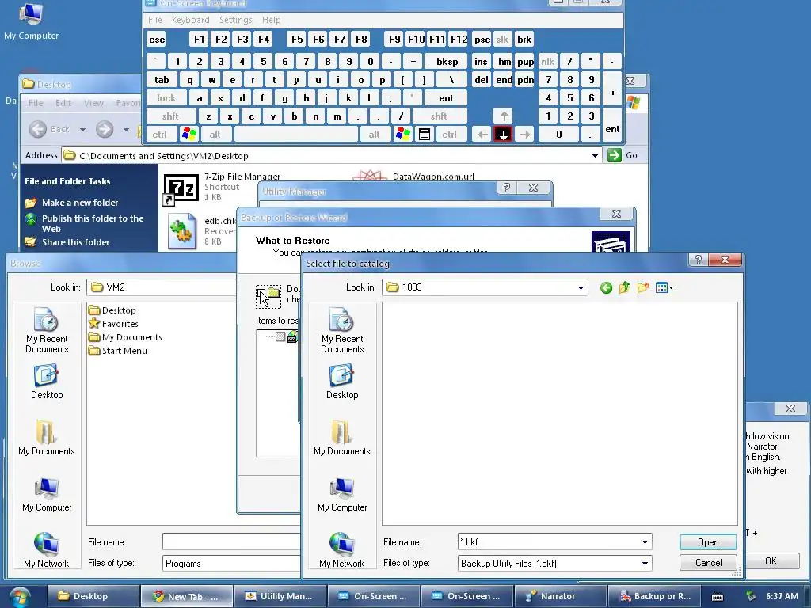Select Desktop place in Browse dialog
The image size is (811, 608).
point(47,382)
